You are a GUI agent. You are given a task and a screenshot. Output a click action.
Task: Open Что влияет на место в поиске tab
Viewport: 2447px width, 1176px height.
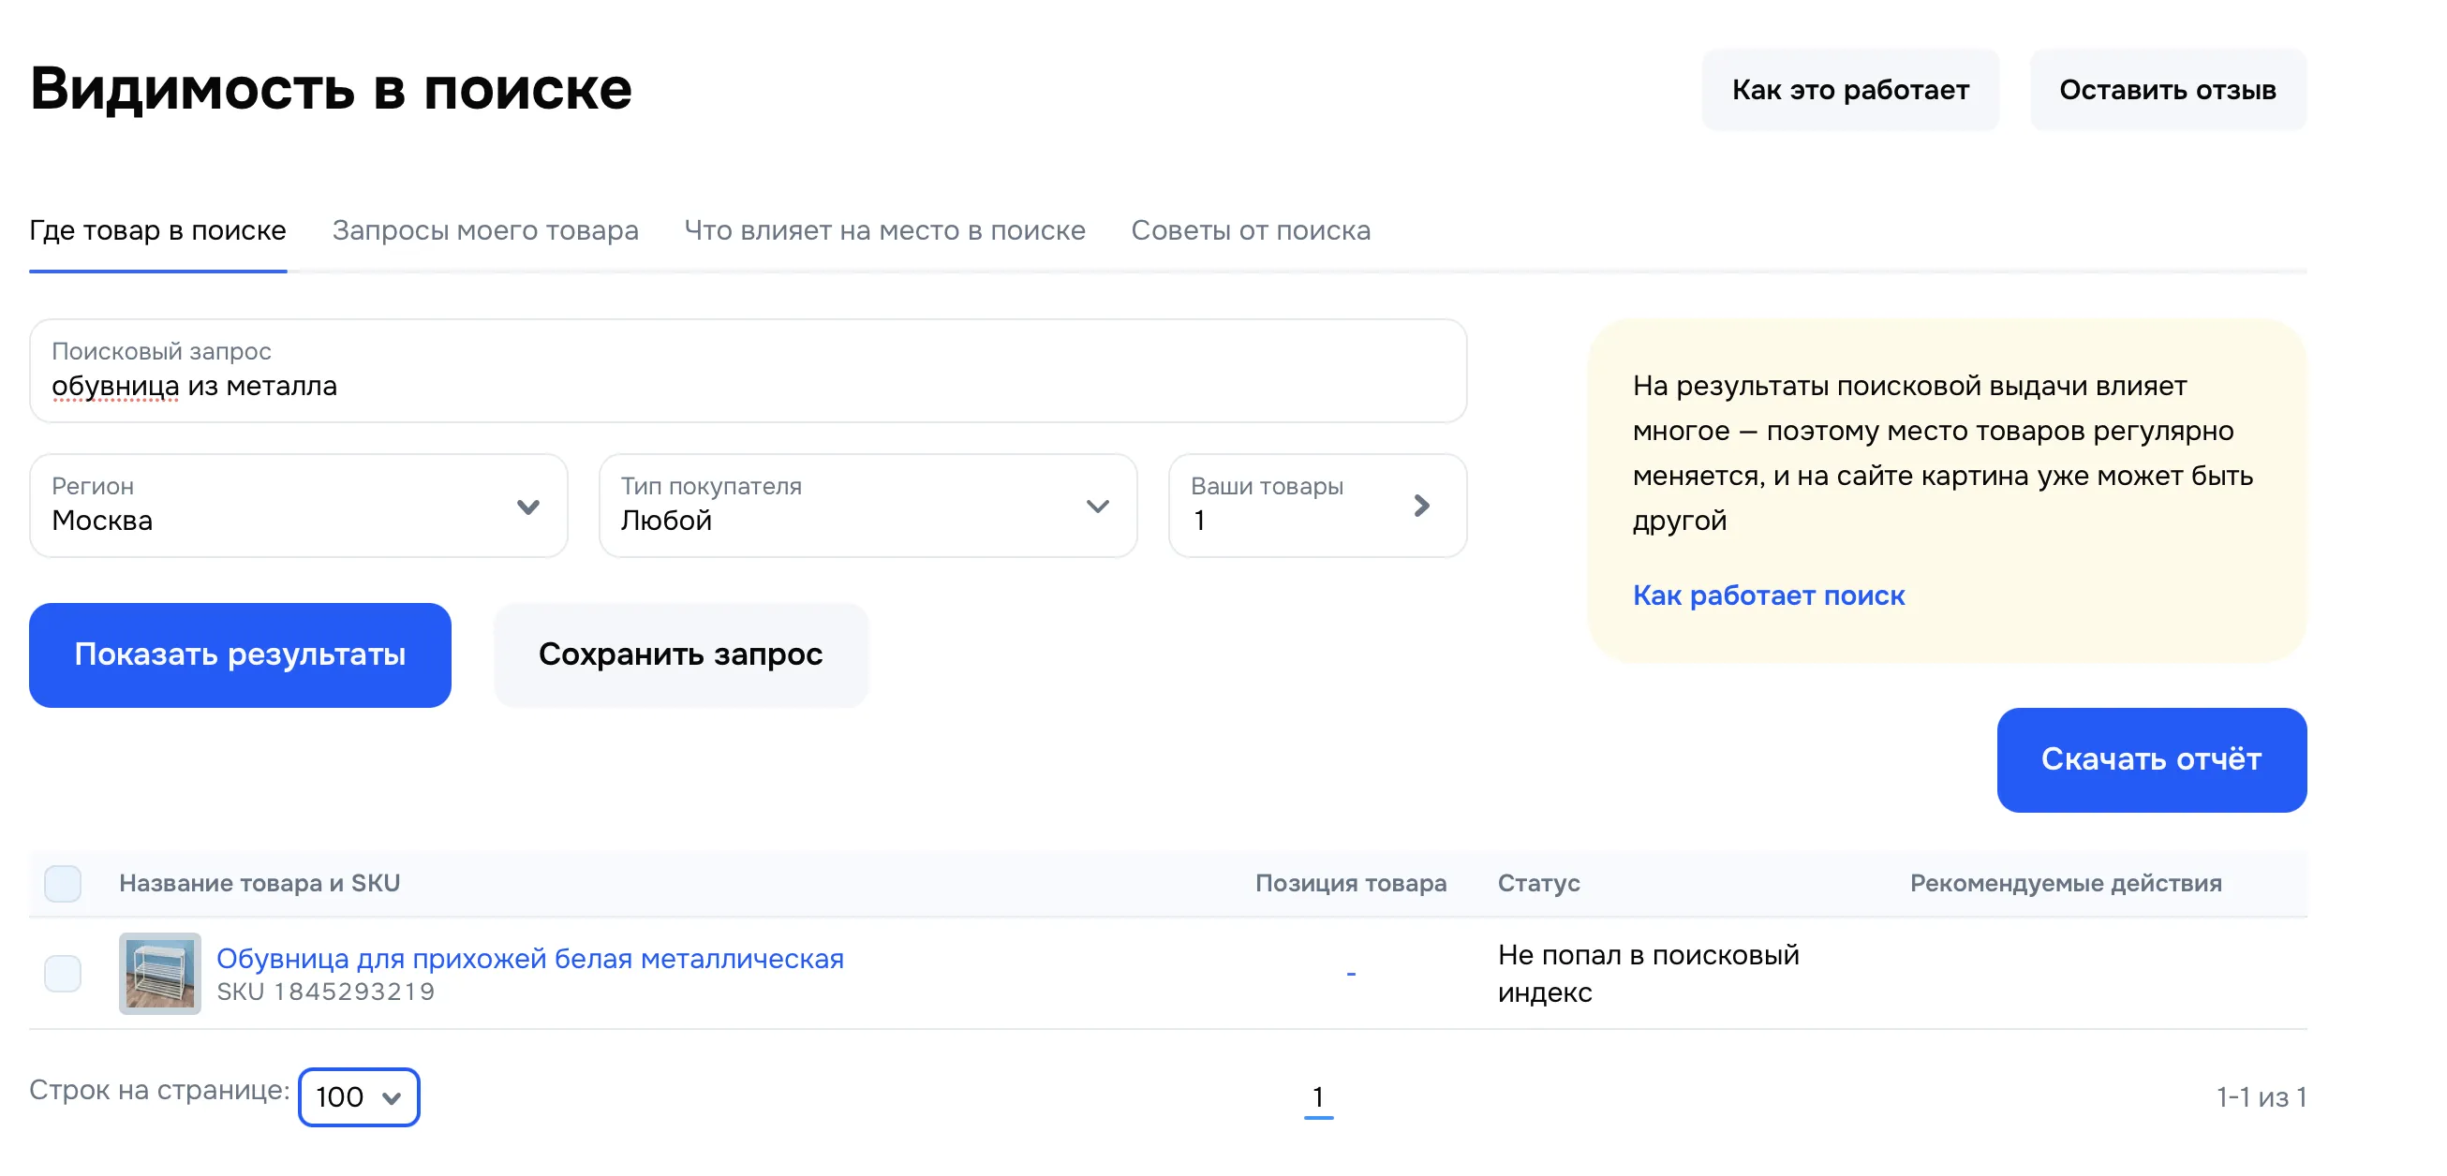pyautogui.click(x=884, y=230)
